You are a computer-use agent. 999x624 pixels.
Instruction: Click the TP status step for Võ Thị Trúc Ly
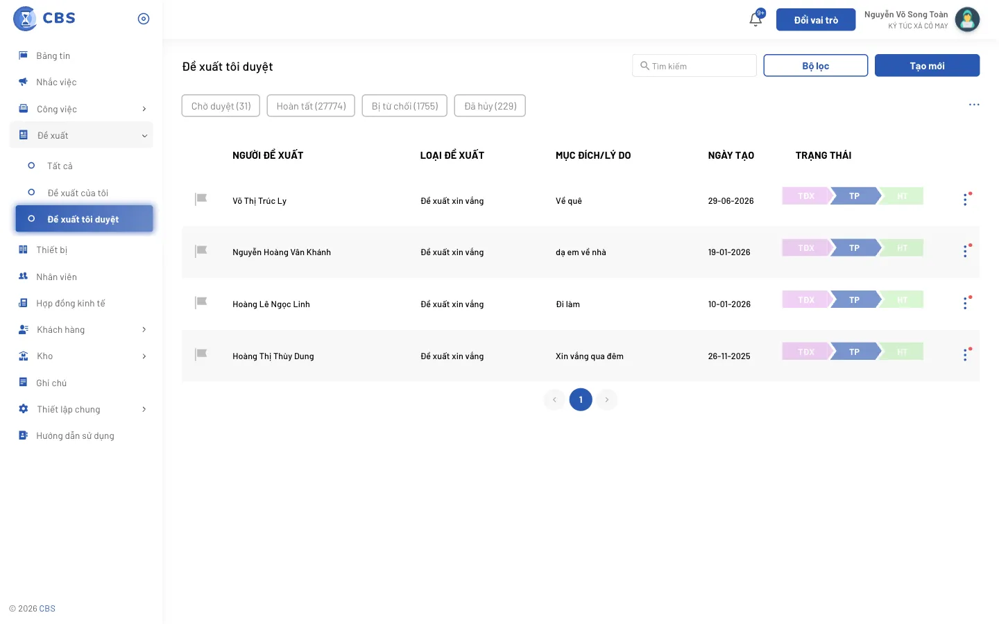point(855,196)
